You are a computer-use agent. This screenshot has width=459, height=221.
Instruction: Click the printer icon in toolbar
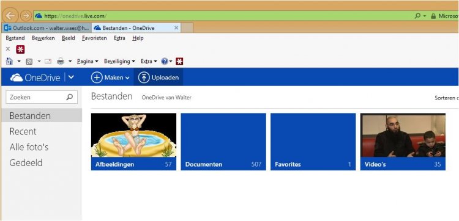pyautogui.click(x=61, y=61)
